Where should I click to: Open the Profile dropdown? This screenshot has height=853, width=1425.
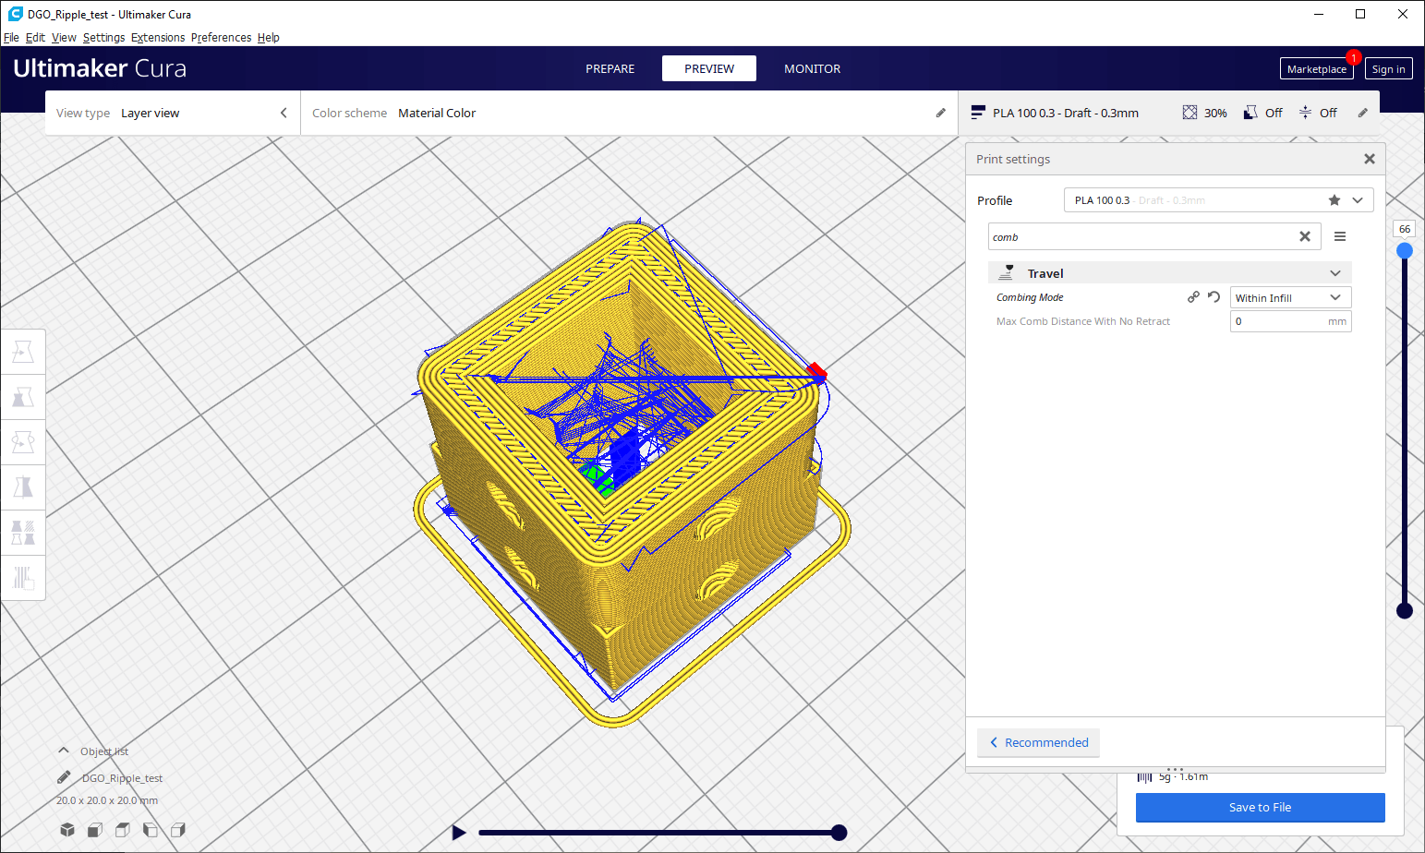(x=1218, y=200)
